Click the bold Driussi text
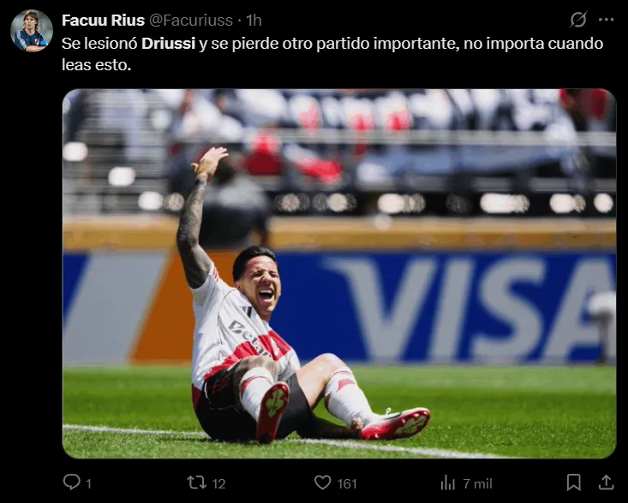This screenshot has height=503, width=628. coord(168,43)
